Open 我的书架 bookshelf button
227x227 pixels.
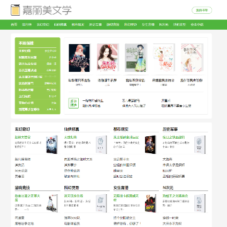coord(202,10)
